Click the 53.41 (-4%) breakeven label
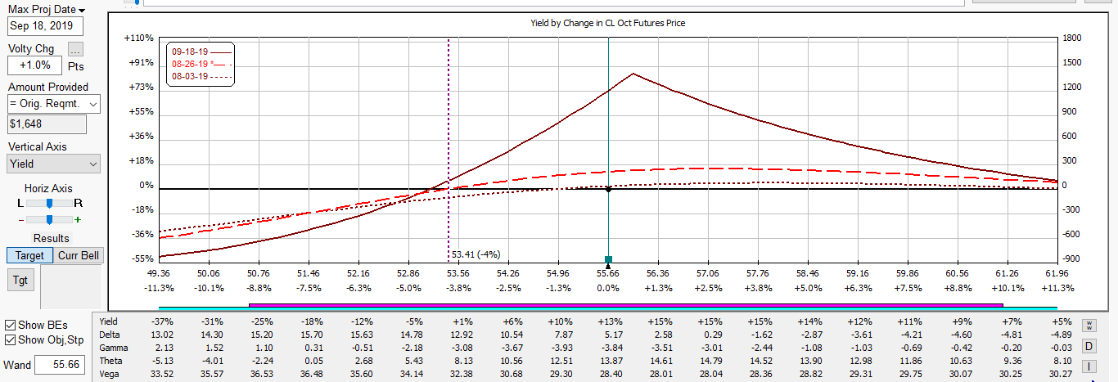This screenshot has height=382, width=1118. pos(476,254)
